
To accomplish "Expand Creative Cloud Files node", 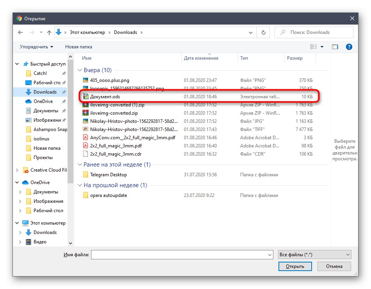I will tap(17, 170).
